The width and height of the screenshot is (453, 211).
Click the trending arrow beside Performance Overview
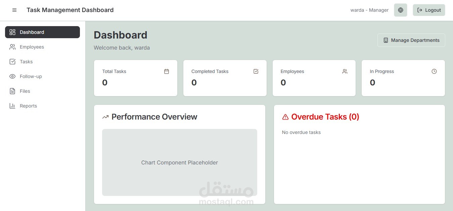(105, 117)
